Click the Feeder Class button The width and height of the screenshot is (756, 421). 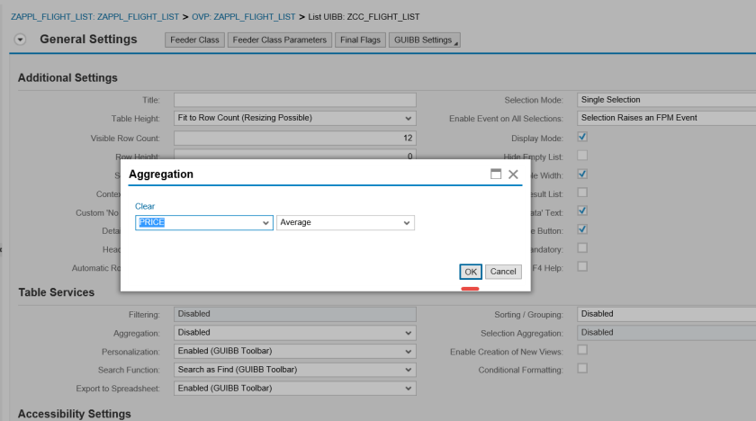pos(195,40)
